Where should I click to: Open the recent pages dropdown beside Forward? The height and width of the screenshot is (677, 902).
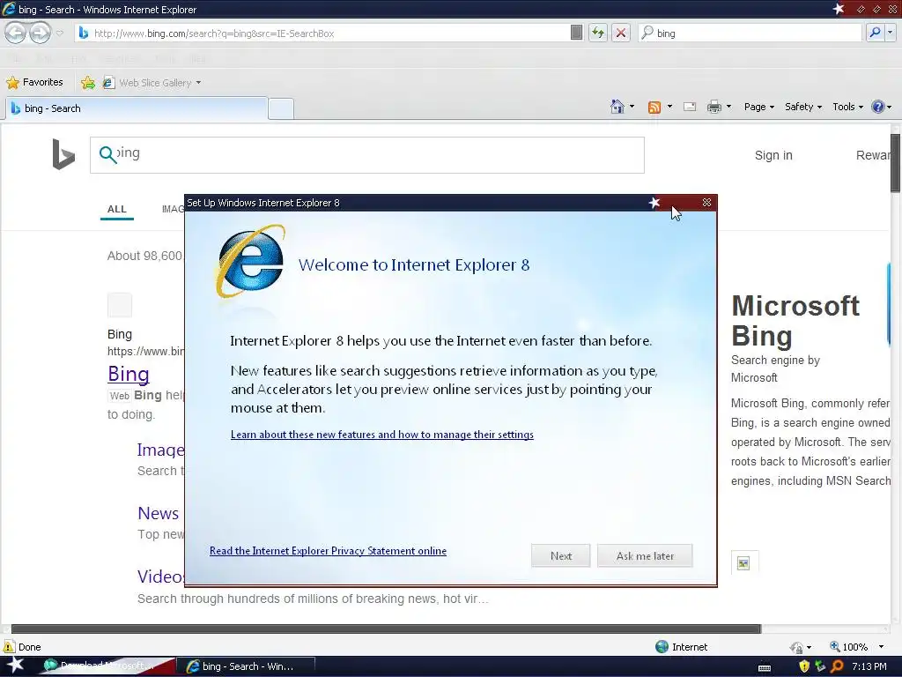point(60,33)
